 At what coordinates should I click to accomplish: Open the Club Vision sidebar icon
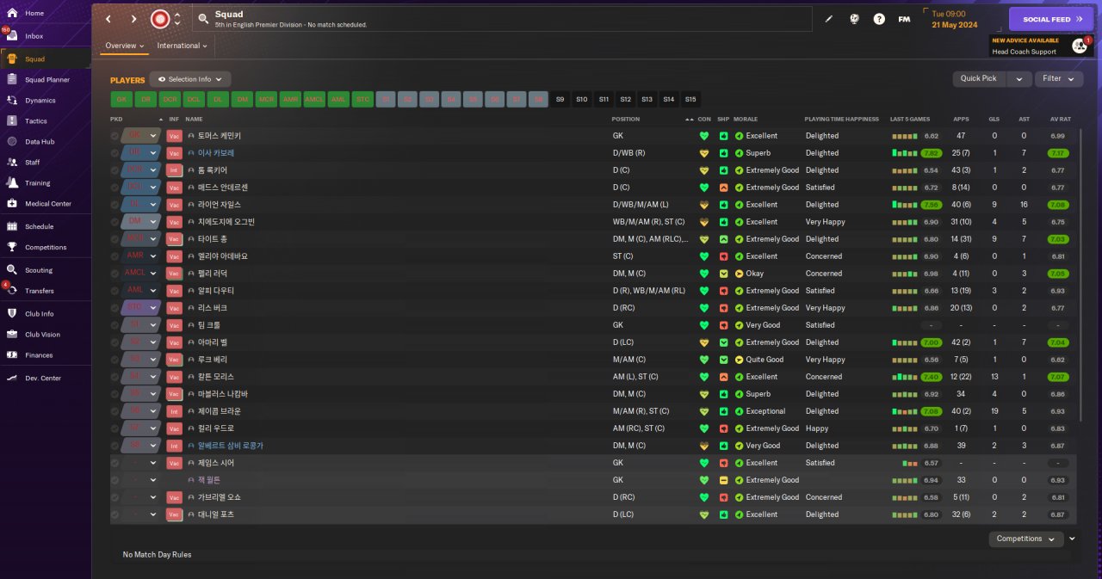[12, 334]
